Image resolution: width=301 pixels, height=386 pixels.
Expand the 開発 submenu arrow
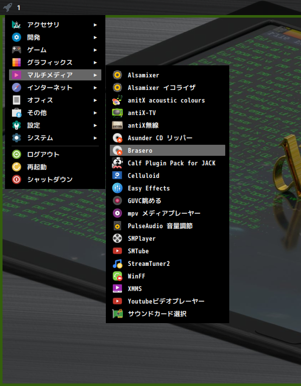click(95, 37)
